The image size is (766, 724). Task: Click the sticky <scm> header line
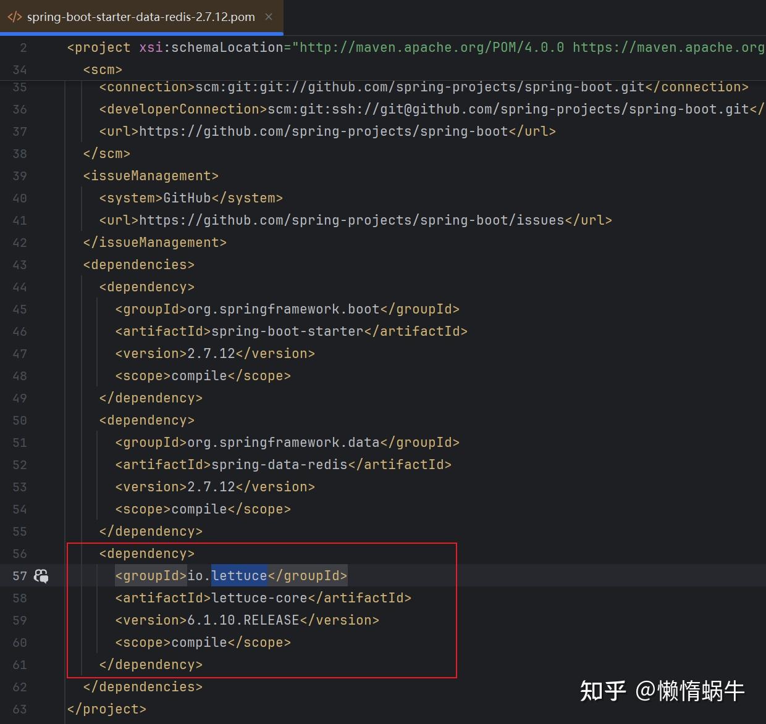tap(103, 70)
